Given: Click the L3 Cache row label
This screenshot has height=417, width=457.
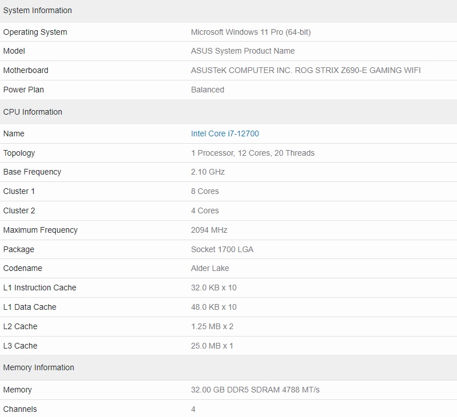Looking at the screenshot, I should tap(20, 346).
